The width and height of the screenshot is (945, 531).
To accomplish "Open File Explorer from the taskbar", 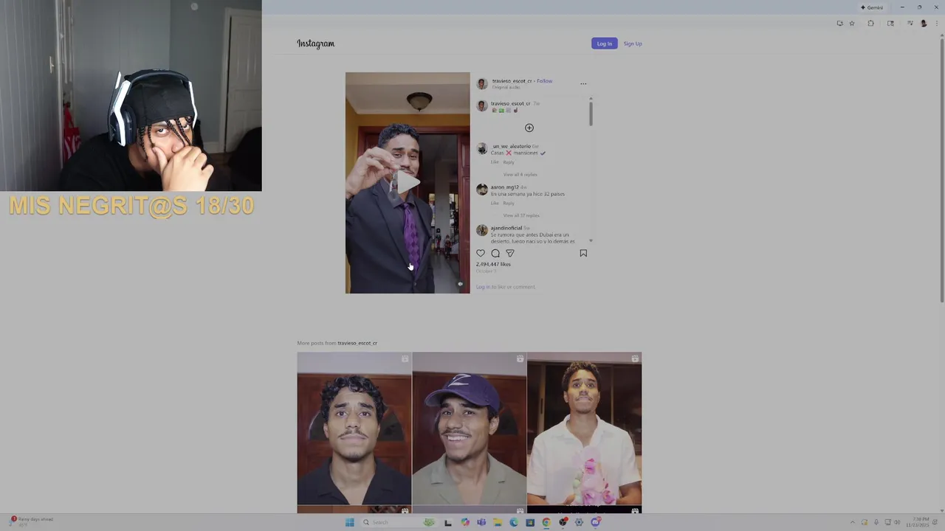I will click(498, 522).
